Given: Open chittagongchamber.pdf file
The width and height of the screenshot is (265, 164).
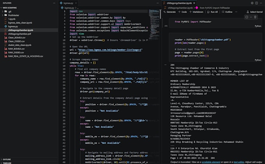Looking at the screenshot, I should (19, 34).
